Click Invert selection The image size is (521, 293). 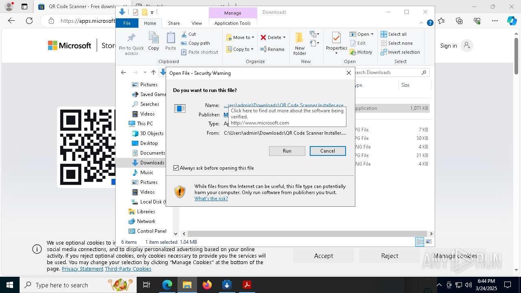[x=400, y=52]
